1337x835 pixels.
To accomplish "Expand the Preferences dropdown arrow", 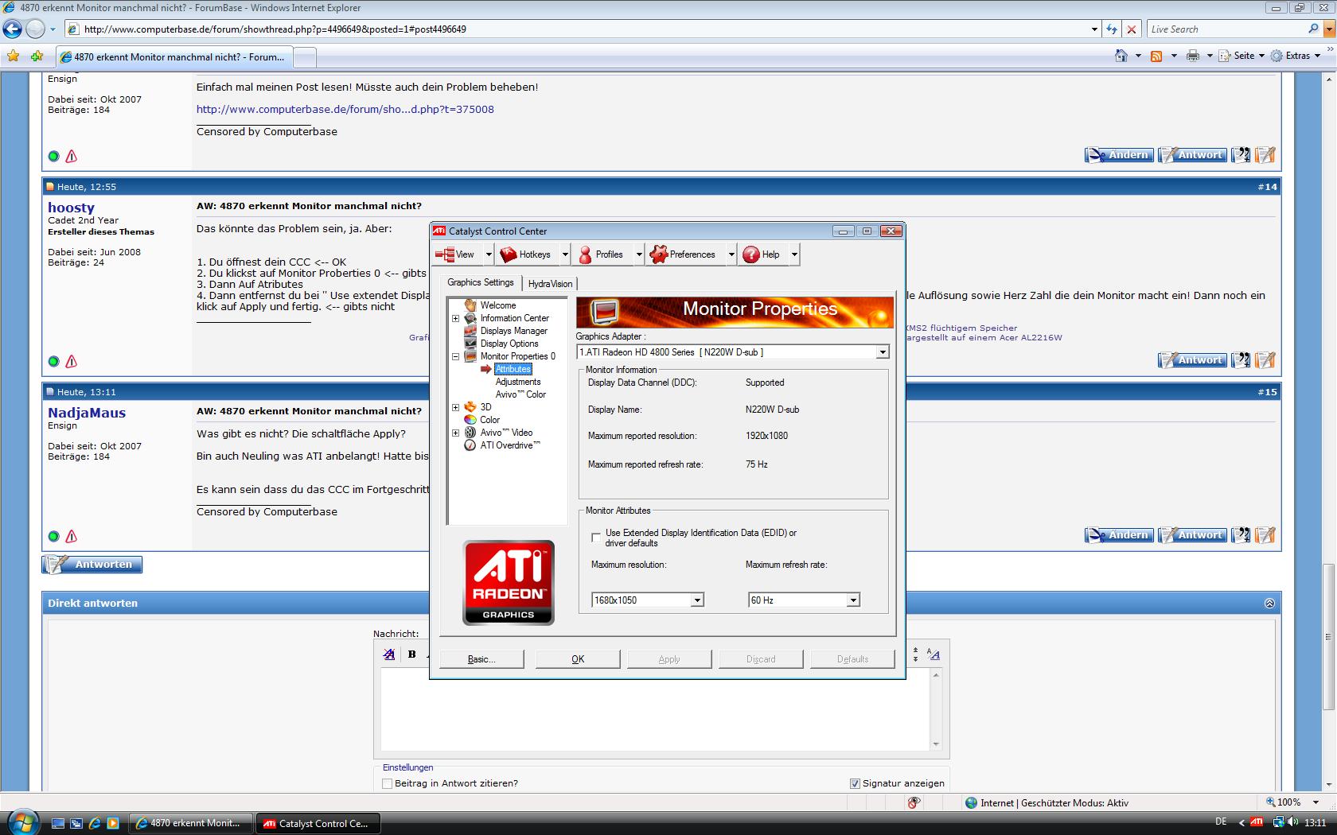I will (x=731, y=254).
